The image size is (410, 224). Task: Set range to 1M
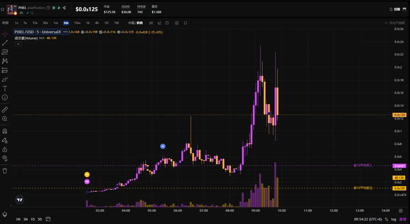point(18,219)
